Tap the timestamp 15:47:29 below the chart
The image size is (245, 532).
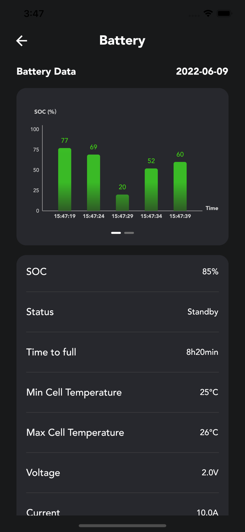(122, 216)
